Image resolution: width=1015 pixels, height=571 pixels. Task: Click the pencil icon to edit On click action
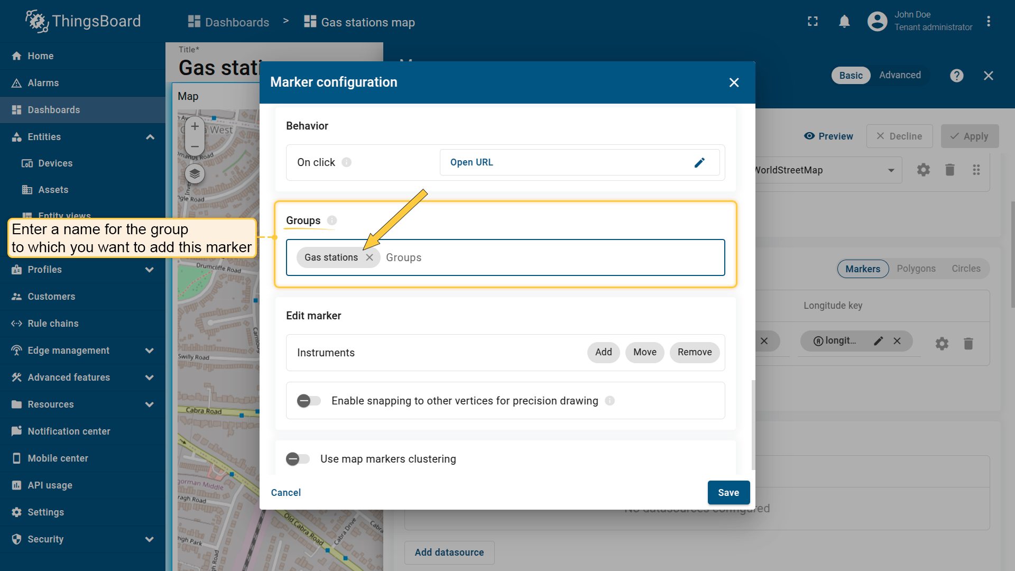(x=699, y=162)
